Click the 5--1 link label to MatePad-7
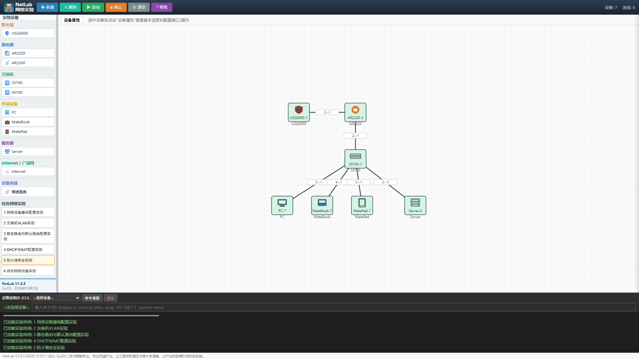The width and height of the screenshot is (639, 359). coord(359,182)
